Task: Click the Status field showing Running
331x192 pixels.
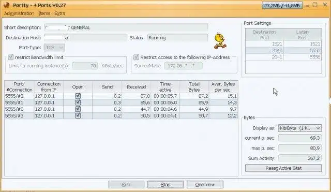Action: tap(177, 38)
